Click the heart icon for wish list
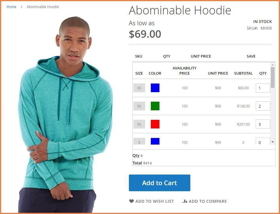This screenshot has height=214, width=280. (131, 201)
